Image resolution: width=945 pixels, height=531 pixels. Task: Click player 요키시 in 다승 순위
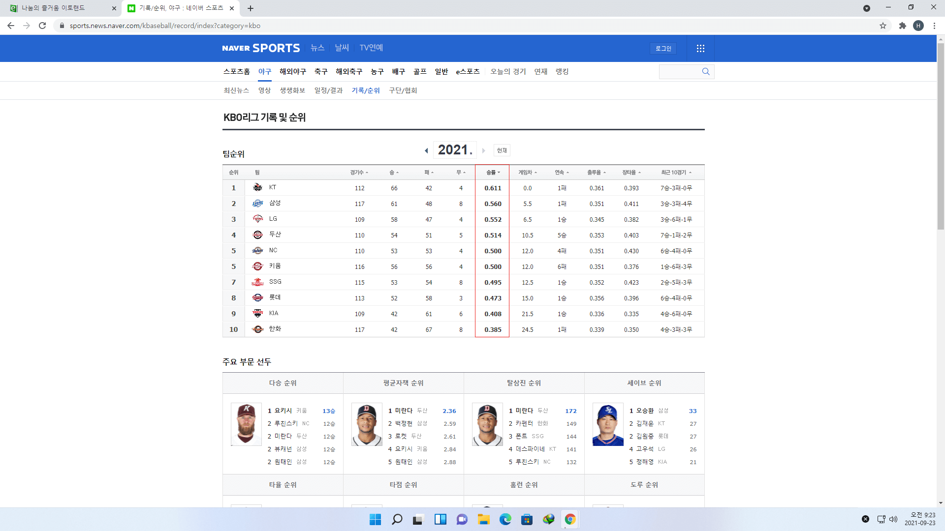tap(283, 411)
